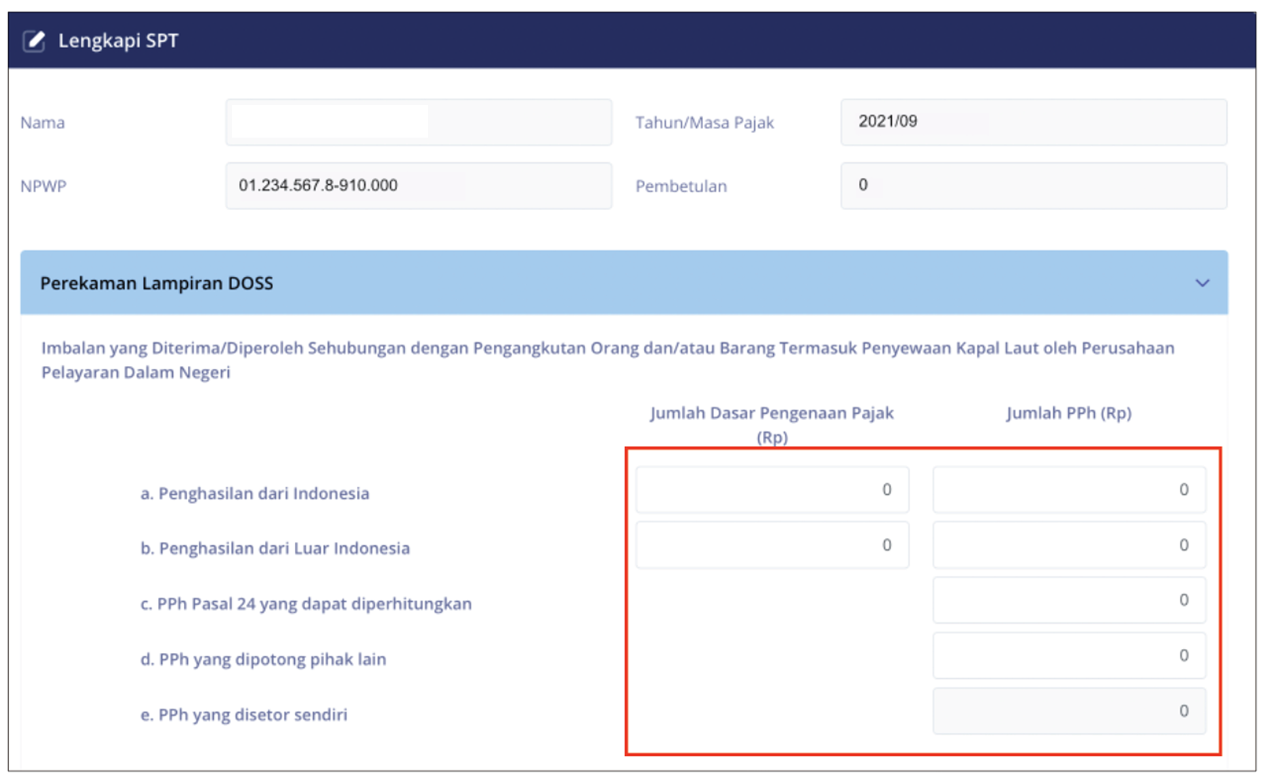The width and height of the screenshot is (1275, 780).
Task: Click Dasar Pengenaan Pajak field for Penghasilan dari Indonesia
Action: 772,490
